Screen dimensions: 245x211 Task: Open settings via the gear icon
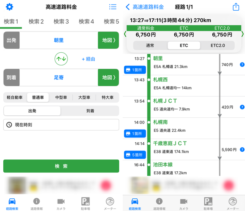pos(9,7)
